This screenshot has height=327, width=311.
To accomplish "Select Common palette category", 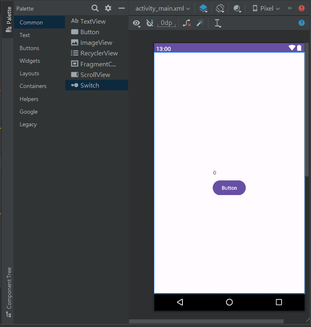I will pyautogui.click(x=40, y=22).
